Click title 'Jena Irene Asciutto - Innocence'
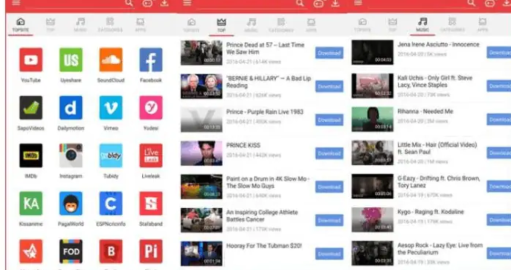Viewport: 511px width, 270px height. [x=438, y=44]
